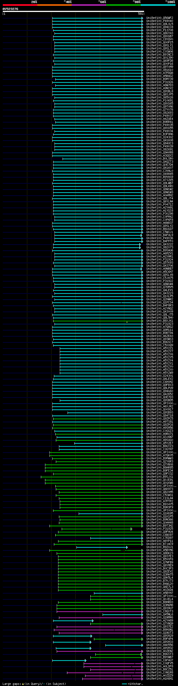Select the last hit UniRef100_A1K6H1
Screen dimensions: 178x686
point(160,678)
